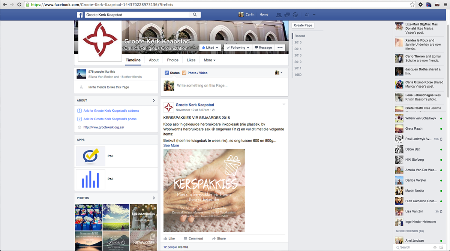This screenshot has height=251, width=450.
Task: Open chat with Danica Verster
Action: 419,180
